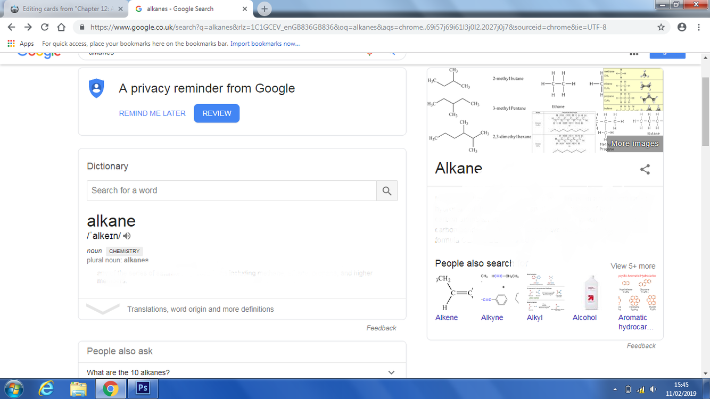Screen dimensions: 710x399
Task: Send feedback on the dictionary box
Action: pos(381,328)
